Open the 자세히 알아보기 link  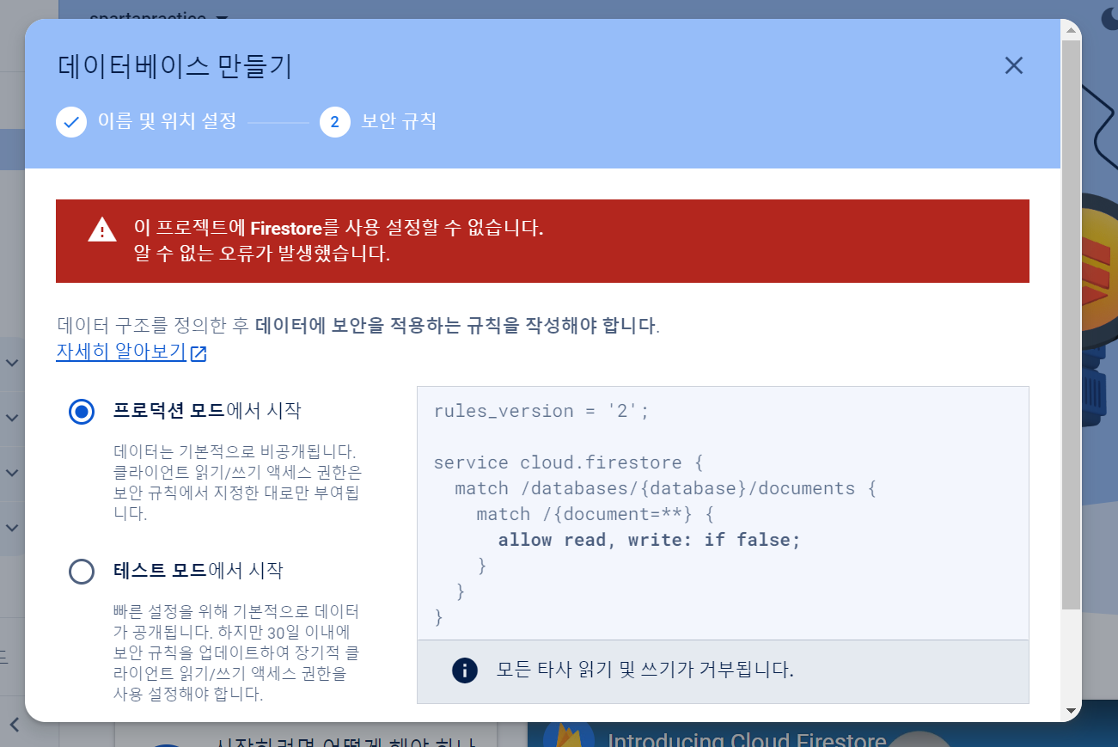121,352
